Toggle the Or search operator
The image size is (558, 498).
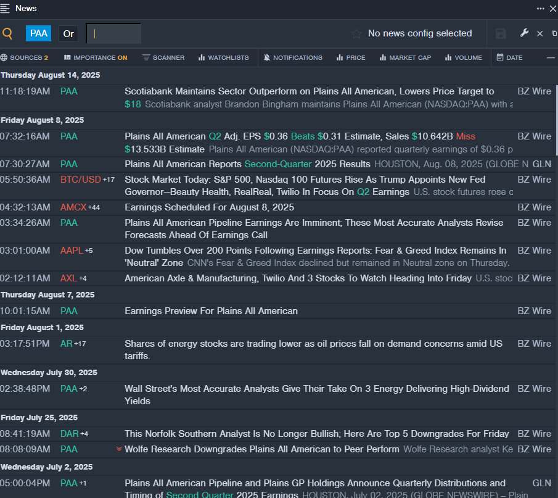pos(68,33)
